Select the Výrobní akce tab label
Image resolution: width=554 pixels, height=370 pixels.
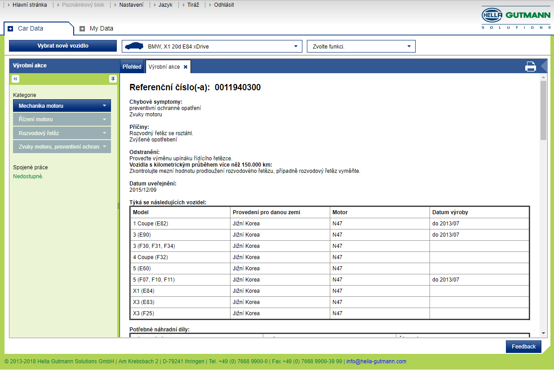pos(164,67)
